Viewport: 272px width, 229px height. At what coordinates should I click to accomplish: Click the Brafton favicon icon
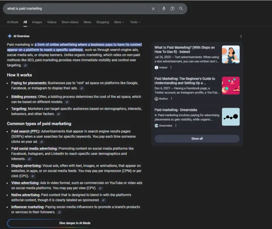coord(156,99)
